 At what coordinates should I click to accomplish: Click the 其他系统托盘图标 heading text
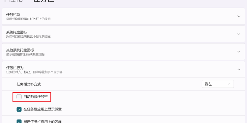tap(20, 50)
